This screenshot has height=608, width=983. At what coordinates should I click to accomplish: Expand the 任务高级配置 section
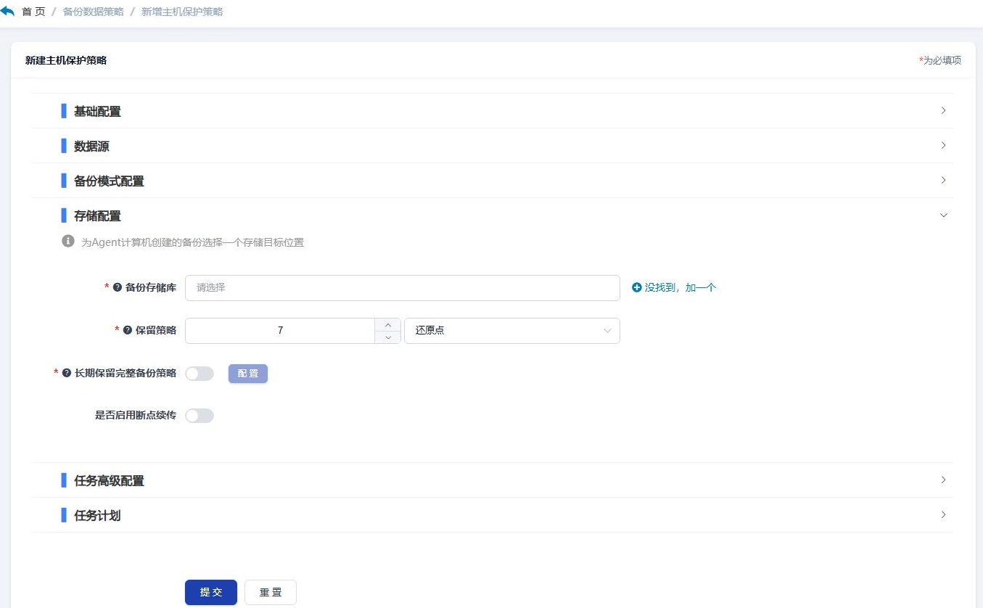(493, 480)
